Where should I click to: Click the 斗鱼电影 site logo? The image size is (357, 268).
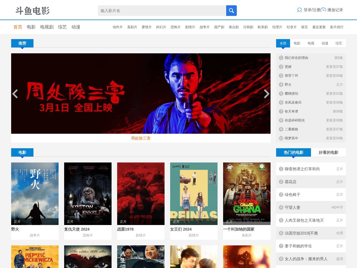[33, 11]
